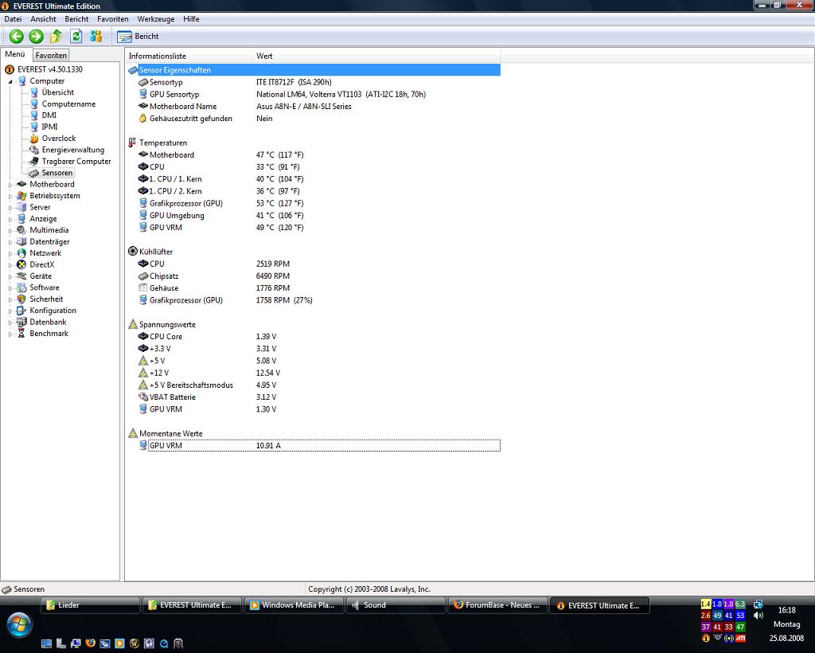Expand the Server tree node
Screen dimensions: 815x653
tap(10, 207)
